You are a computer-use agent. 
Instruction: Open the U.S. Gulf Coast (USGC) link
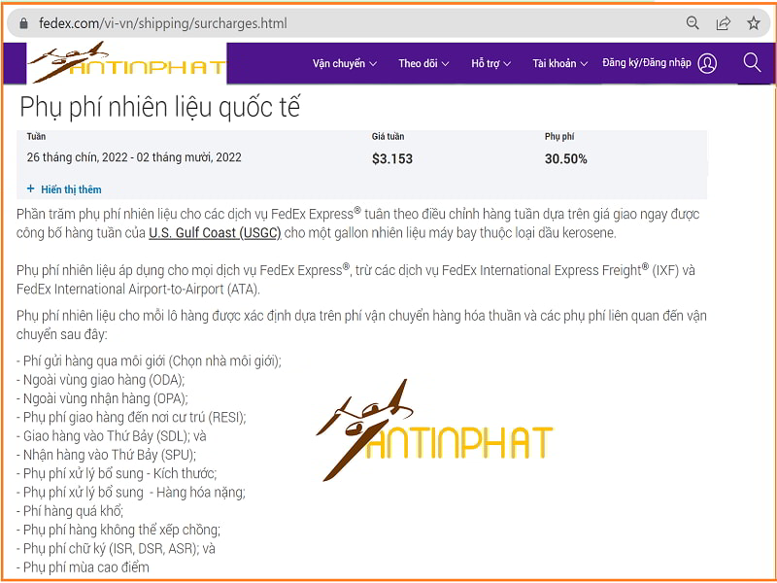pyautogui.click(x=215, y=233)
